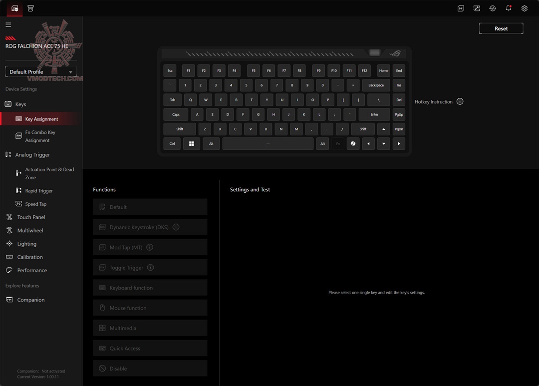Choose the Default function
This screenshot has height=386, width=539.
(150, 207)
